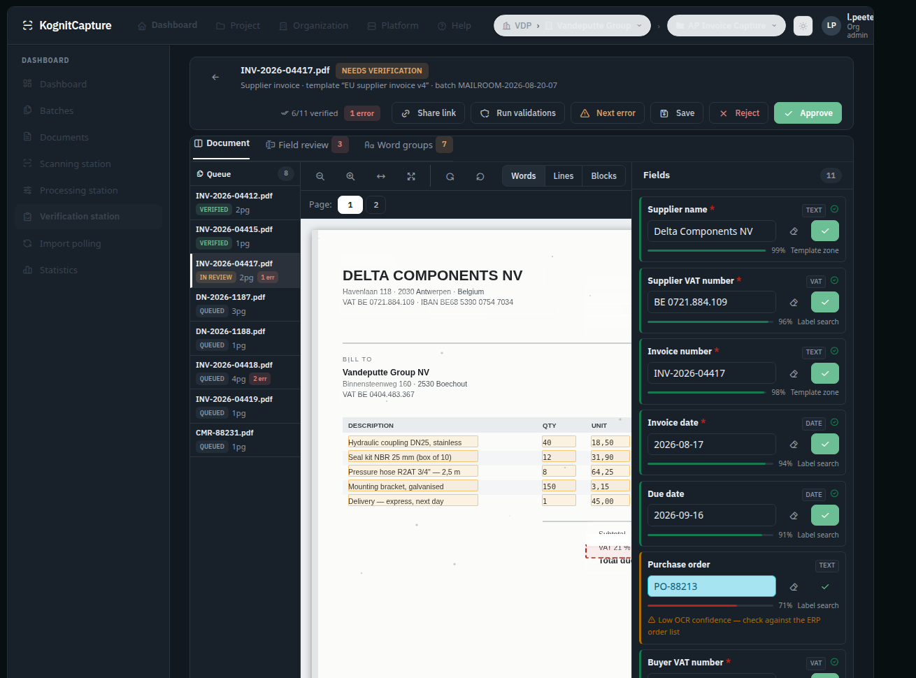Open the Organization top menu

314,26
